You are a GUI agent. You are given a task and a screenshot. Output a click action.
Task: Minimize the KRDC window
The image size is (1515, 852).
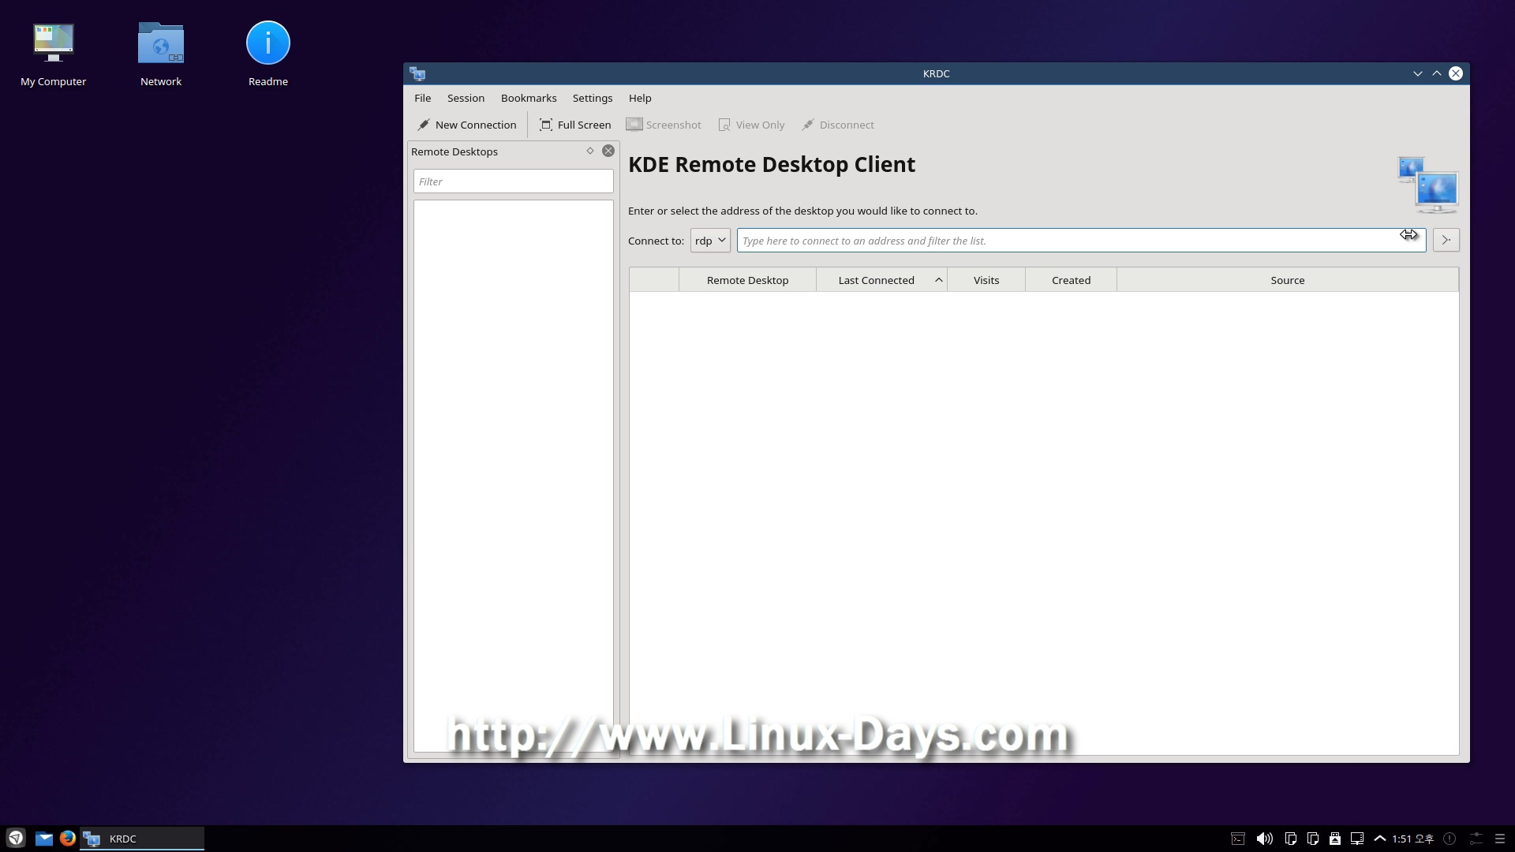coord(1418,73)
